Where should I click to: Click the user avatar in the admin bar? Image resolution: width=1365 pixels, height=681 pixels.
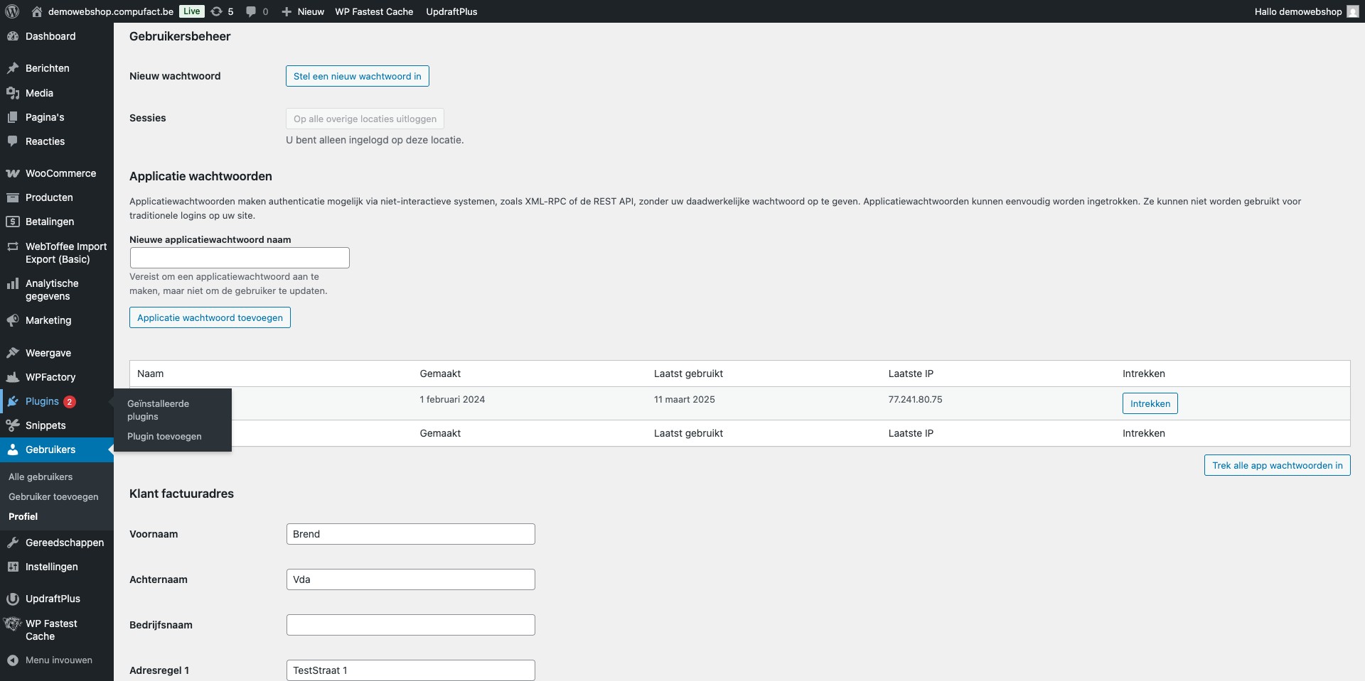pyautogui.click(x=1353, y=11)
